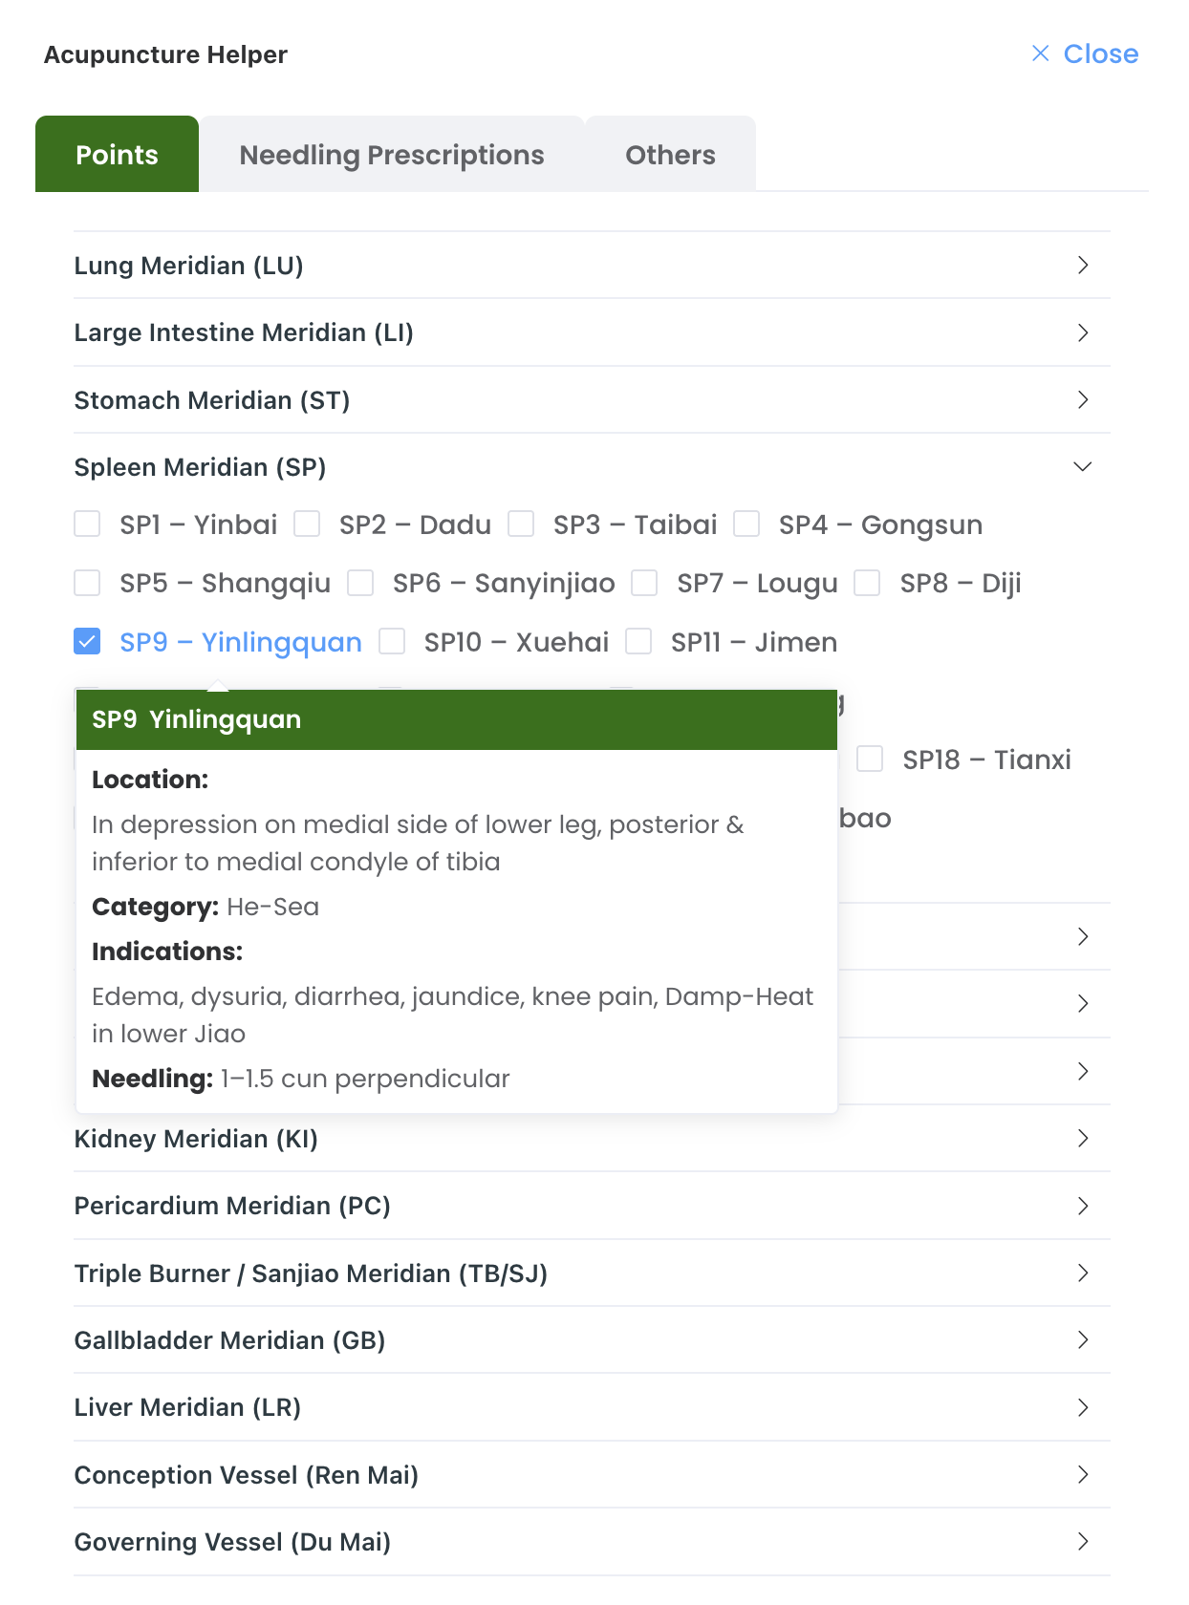Expand Governing Vessel (Du Mai) chevron
Image resolution: width=1189 pixels, height=1605 pixels.
pyautogui.click(x=1082, y=1542)
